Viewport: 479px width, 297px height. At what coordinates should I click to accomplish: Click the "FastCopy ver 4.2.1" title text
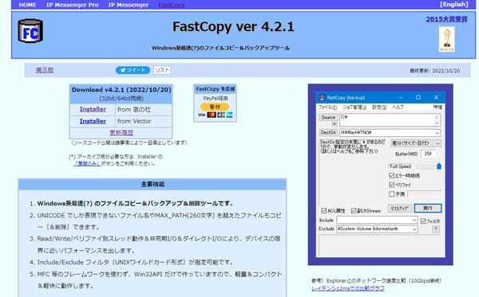coord(233,27)
